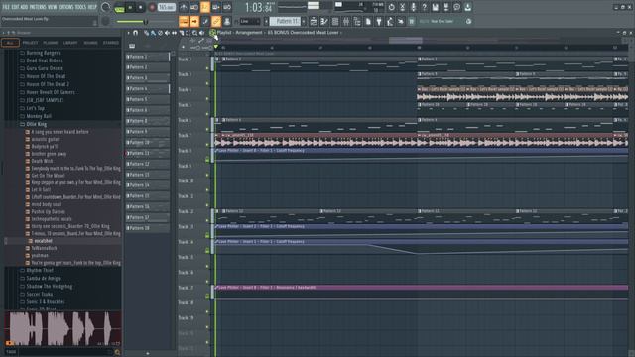This screenshot has height=357, width=635.
Task: Toggle the auto-scroll arrow icon
Action: coord(194,21)
